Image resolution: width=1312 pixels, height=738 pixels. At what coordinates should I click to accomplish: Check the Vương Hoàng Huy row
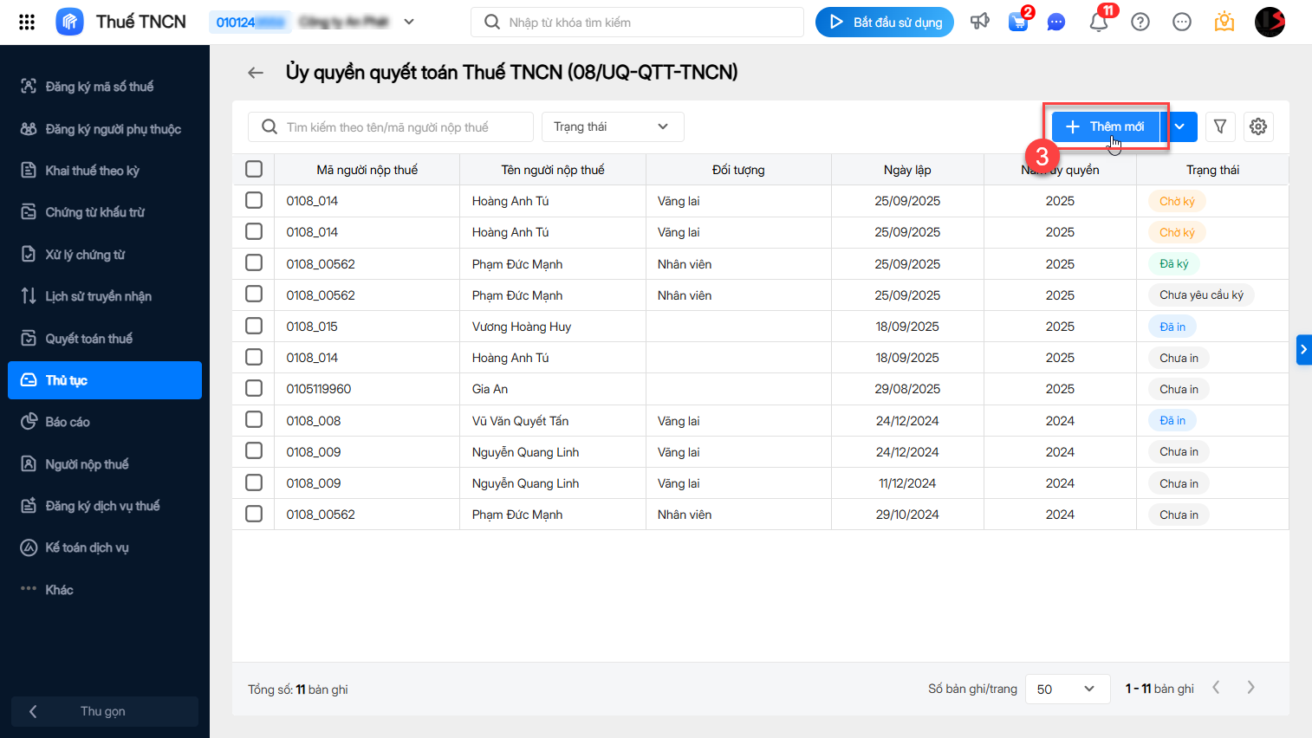[254, 326]
